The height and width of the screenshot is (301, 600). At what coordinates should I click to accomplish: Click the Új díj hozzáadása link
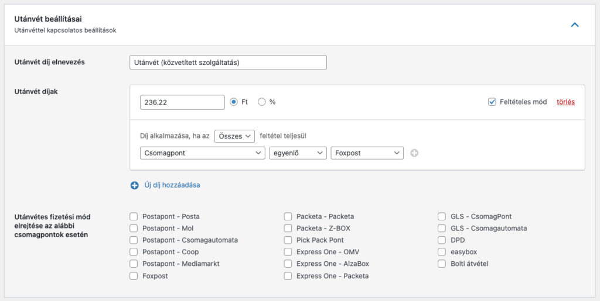coord(172,185)
